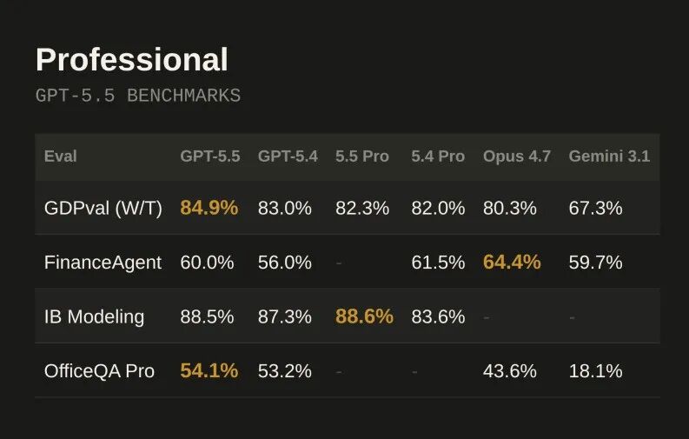Click the 67.3% Gemini GDPval cell

coord(596,209)
